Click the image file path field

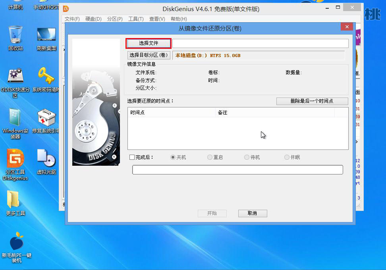coord(261,44)
